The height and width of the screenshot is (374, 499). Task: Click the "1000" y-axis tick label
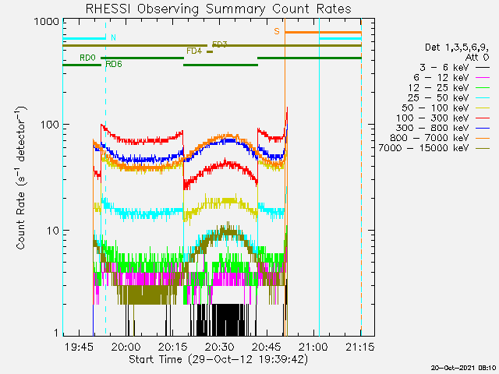47,22
